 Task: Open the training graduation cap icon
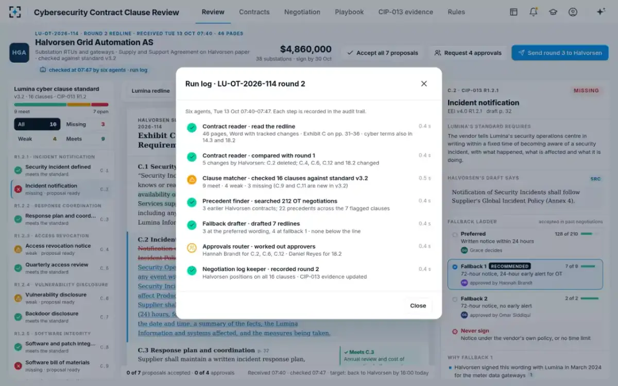[553, 12]
